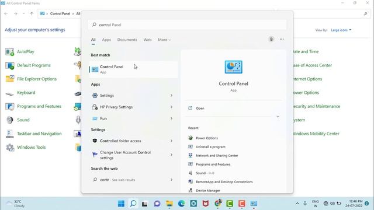Open Uninstall a program recent item
The width and height of the screenshot is (374, 210).
210,147
